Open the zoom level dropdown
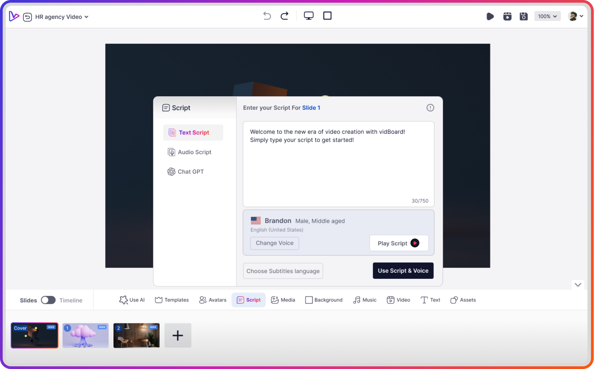Screen dimensions: 594x369 547,16
